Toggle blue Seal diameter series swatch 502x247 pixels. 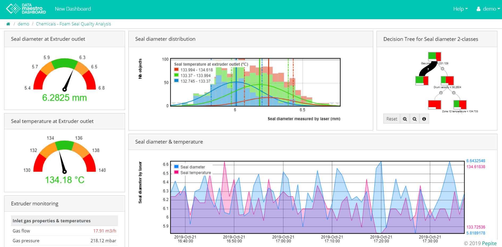176,167
